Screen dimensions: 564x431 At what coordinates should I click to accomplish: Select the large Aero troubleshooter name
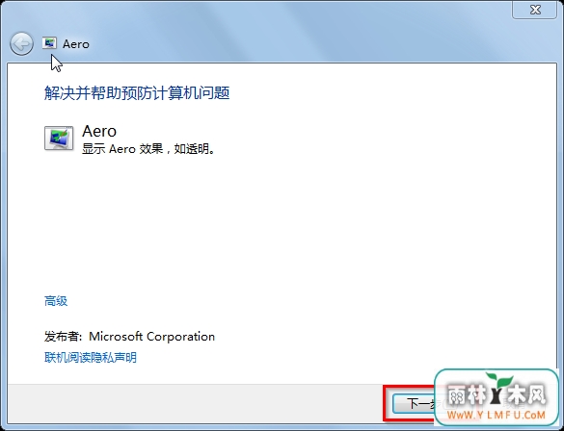pyautogui.click(x=99, y=131)
